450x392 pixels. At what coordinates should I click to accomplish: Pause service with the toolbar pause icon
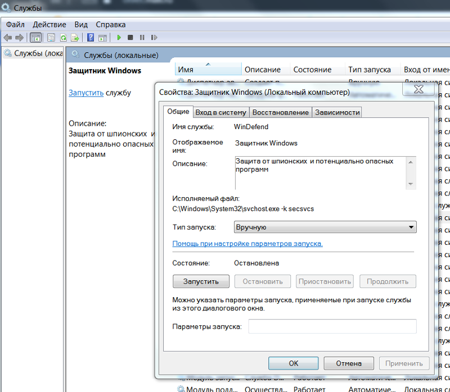142,38
